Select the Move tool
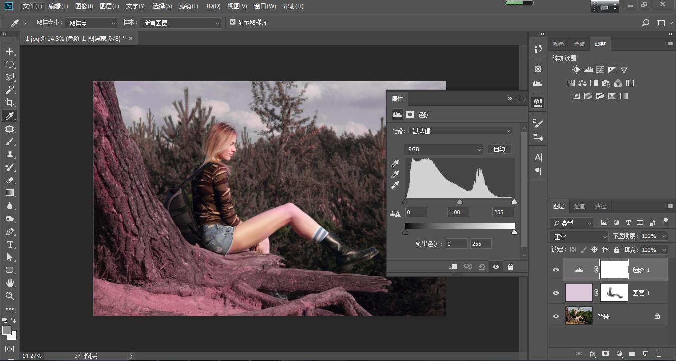 [x=10, y=51]
